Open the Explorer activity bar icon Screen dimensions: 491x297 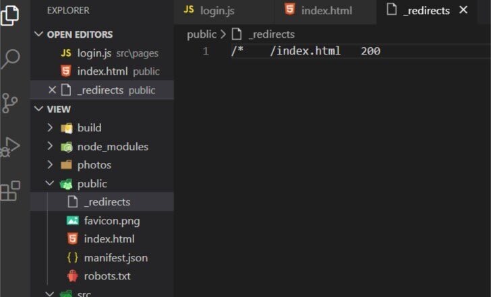click(10, 14)
